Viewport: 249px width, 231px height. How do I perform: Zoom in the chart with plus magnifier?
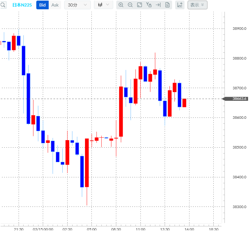(x=121, y=5)
